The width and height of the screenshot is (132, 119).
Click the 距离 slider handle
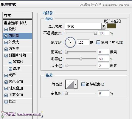tap(66, 52)
